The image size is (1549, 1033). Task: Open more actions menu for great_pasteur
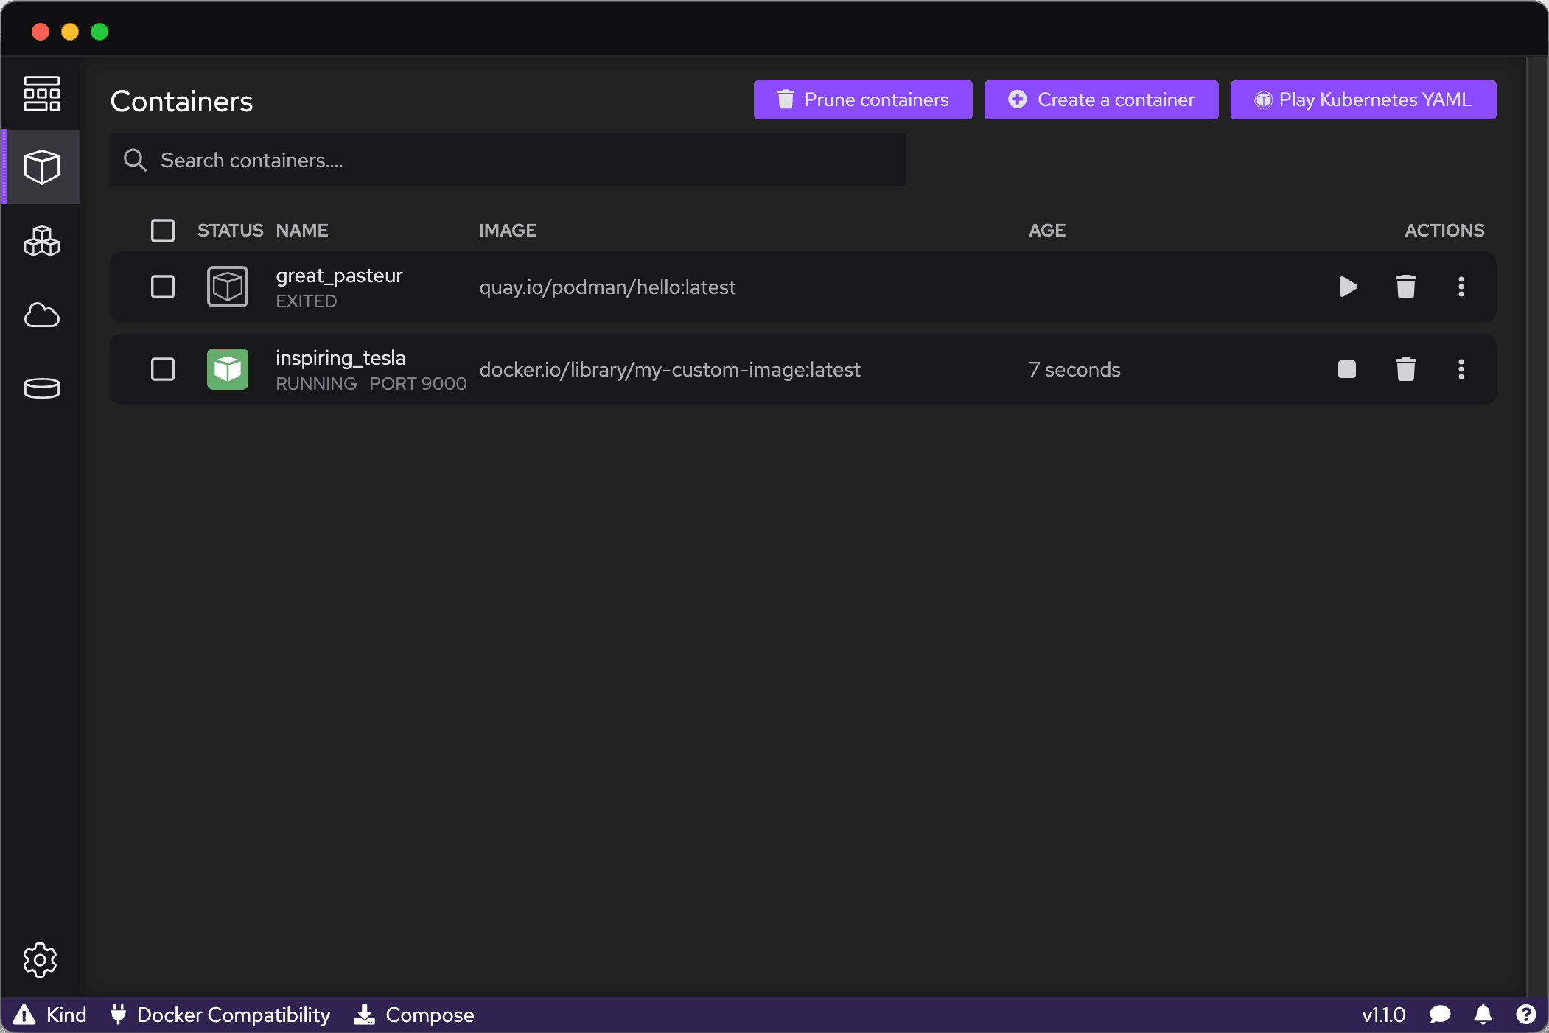tap(1461, 287)
